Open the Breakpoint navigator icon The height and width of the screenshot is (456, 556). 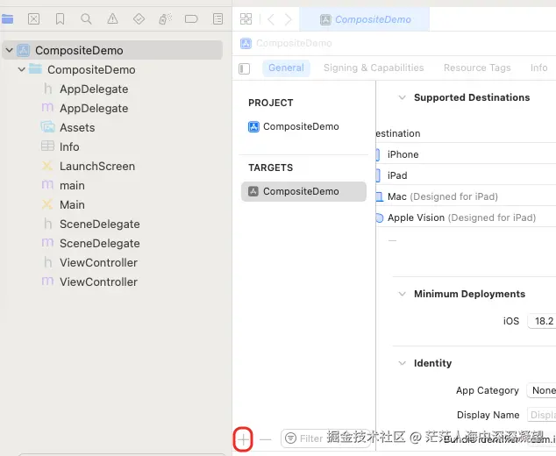191,18
